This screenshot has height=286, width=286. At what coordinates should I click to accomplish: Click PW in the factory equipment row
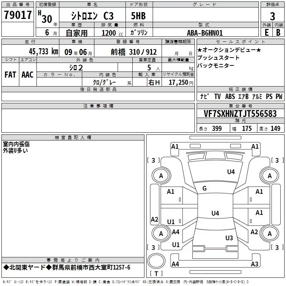pos(279,97)
